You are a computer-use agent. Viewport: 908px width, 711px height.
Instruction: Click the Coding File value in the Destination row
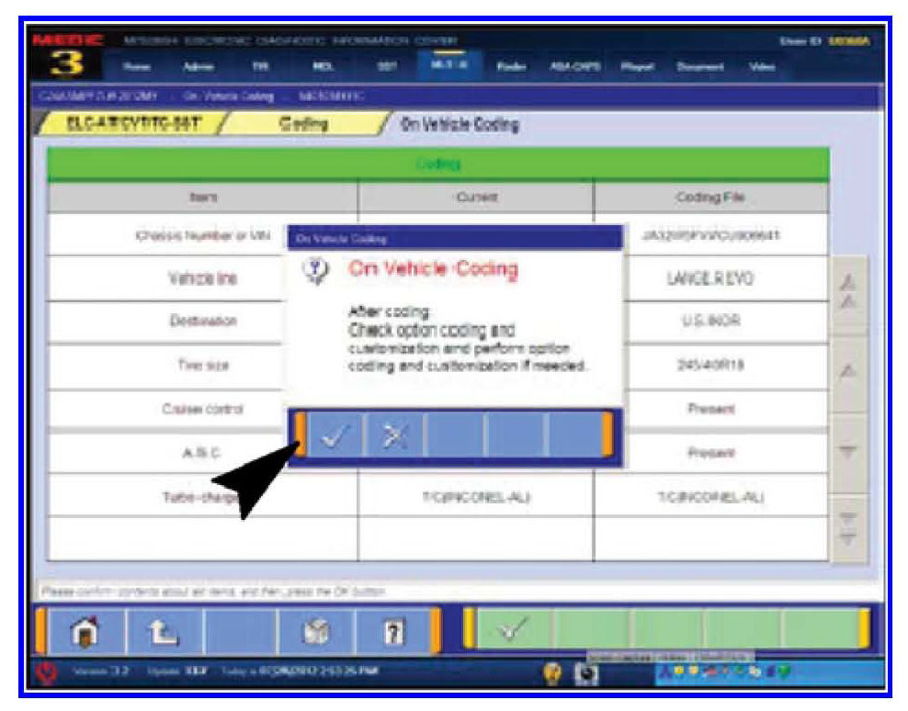[x=710, y=321]
